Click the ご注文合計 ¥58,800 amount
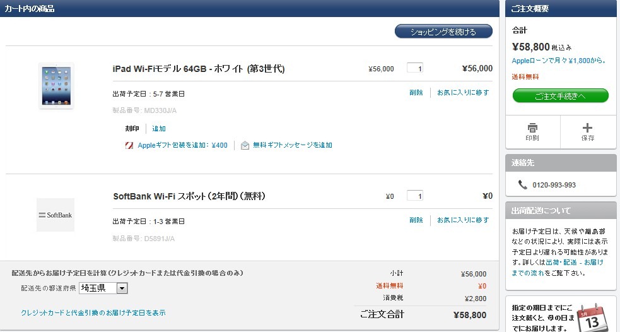This screenshot has height=332, width=620. [x=470, y=315]
